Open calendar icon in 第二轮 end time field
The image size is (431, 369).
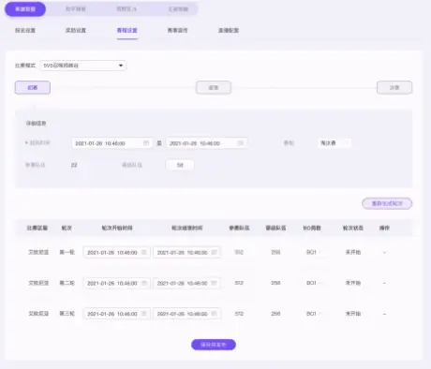tap(214, 283)
